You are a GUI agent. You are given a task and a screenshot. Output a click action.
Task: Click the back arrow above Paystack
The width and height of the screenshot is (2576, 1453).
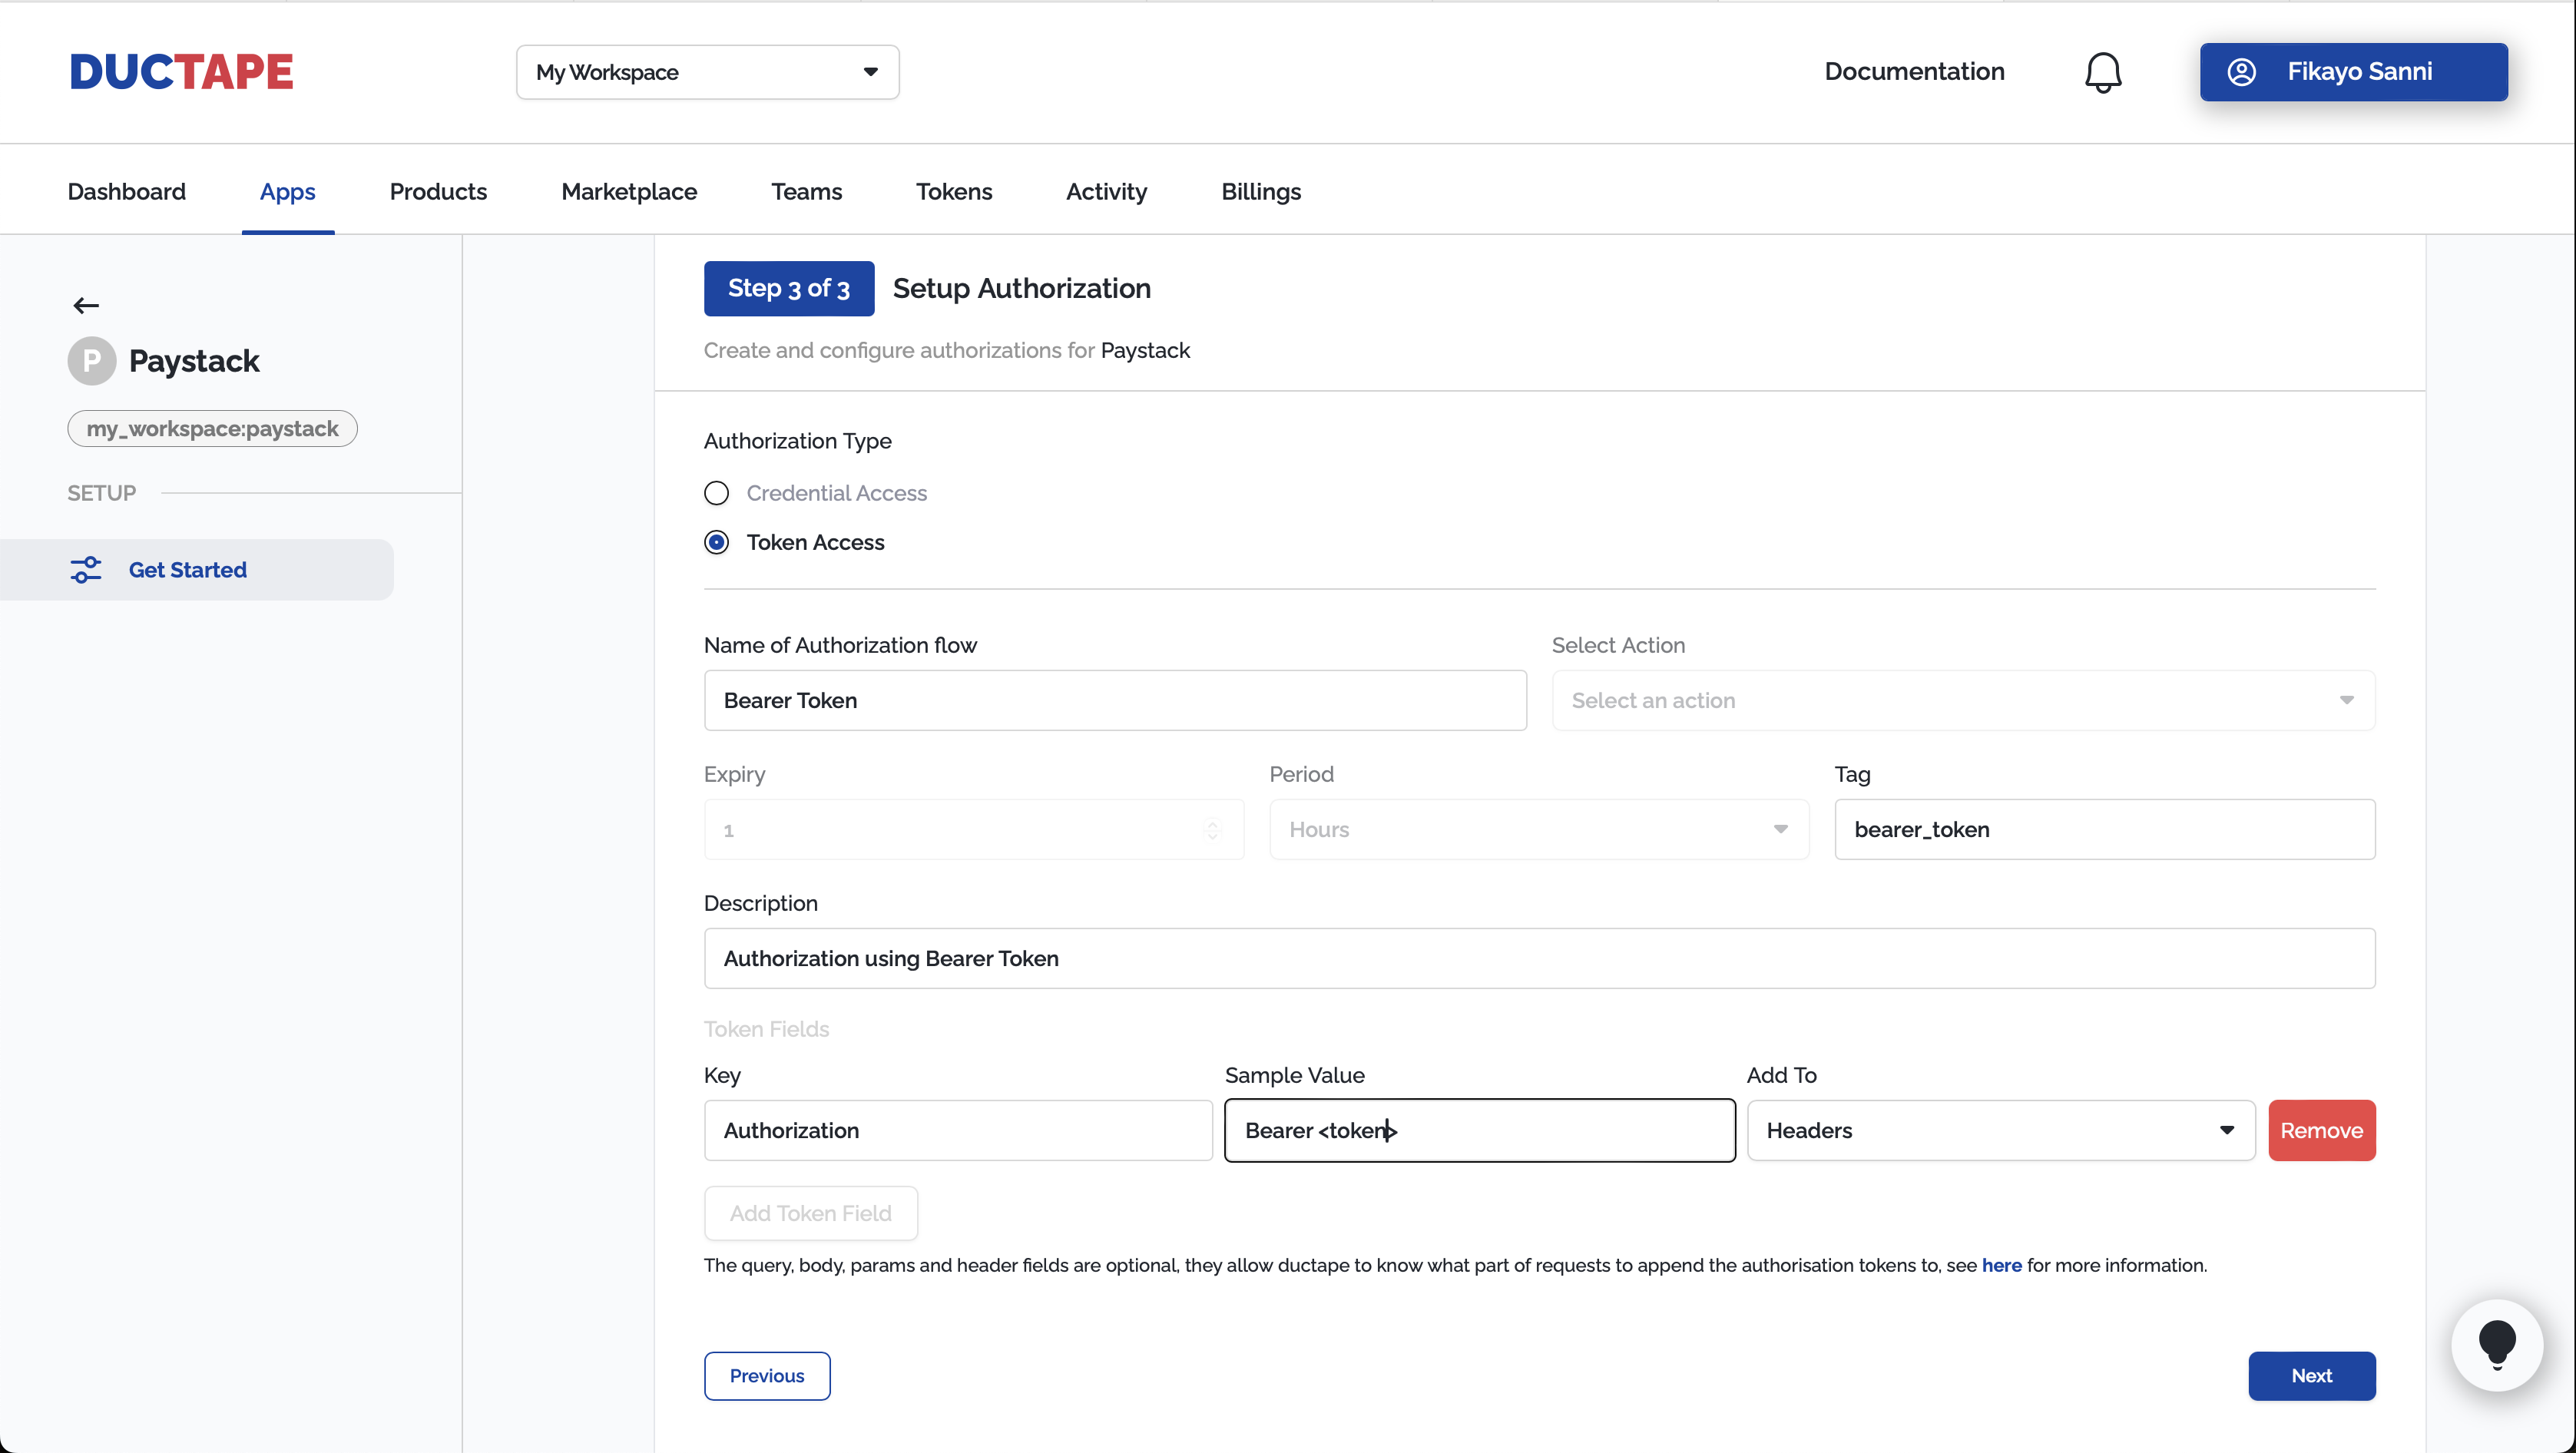(86, 306)
